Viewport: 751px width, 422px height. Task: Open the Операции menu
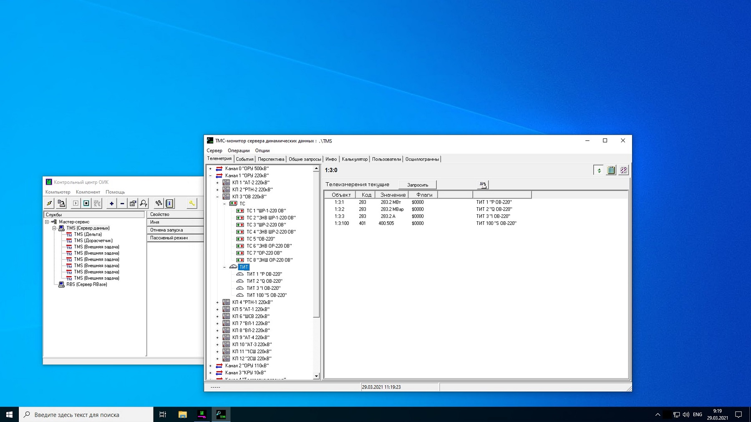238,151
